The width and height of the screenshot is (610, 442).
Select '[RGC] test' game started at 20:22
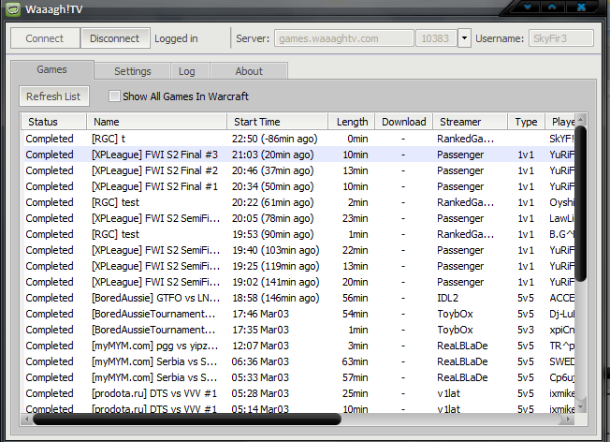pos(298,202)
